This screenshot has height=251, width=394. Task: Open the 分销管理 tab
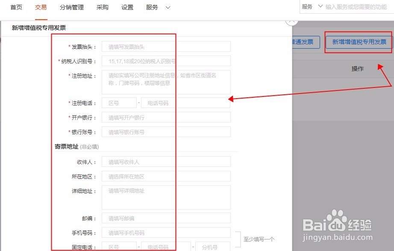[72, 8]
